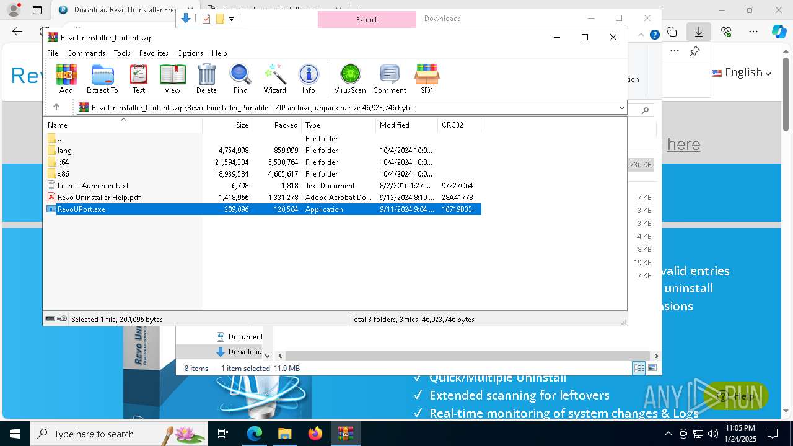The image size is (793, 446).
Task: Open the English language dropdown on webpage
Action: coord(742,72)
